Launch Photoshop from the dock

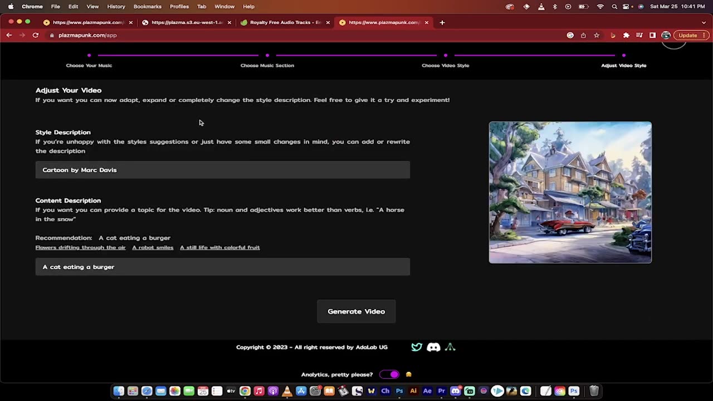click(399, 391)
